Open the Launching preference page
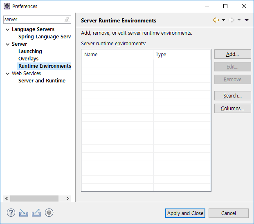This screenshot has width=254, height=224. point(30,51)
